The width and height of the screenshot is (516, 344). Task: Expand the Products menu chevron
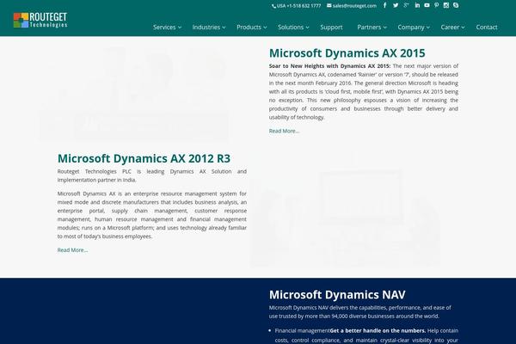(265, 28)
